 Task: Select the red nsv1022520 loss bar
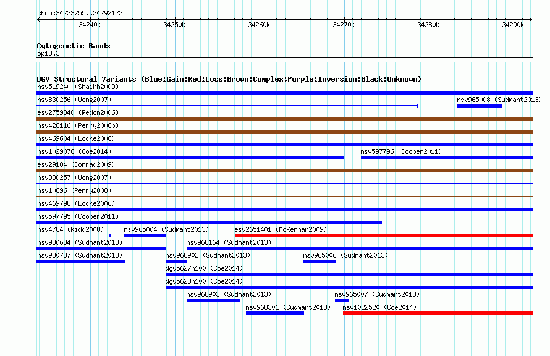[x=438, y=313]
